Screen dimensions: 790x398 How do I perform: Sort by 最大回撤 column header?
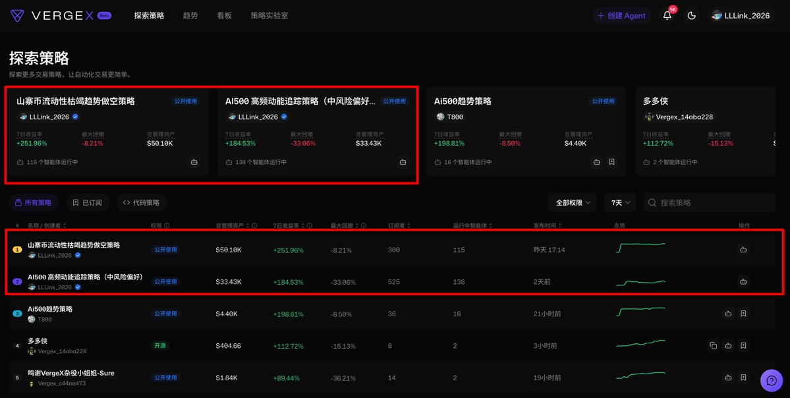(x=345, y=226)
